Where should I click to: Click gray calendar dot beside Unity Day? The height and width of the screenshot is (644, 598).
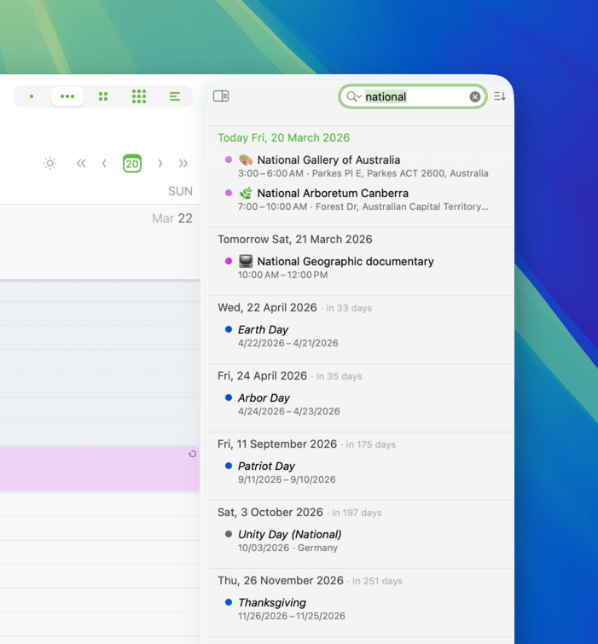coord(229,534)
